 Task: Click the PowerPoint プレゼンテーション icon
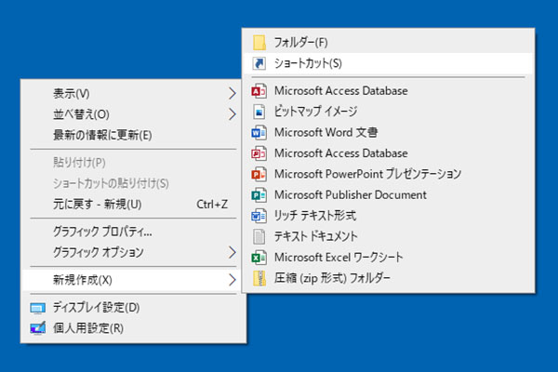259,175
